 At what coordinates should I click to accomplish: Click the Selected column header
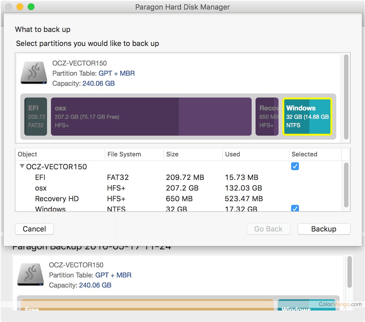(315, 154)
